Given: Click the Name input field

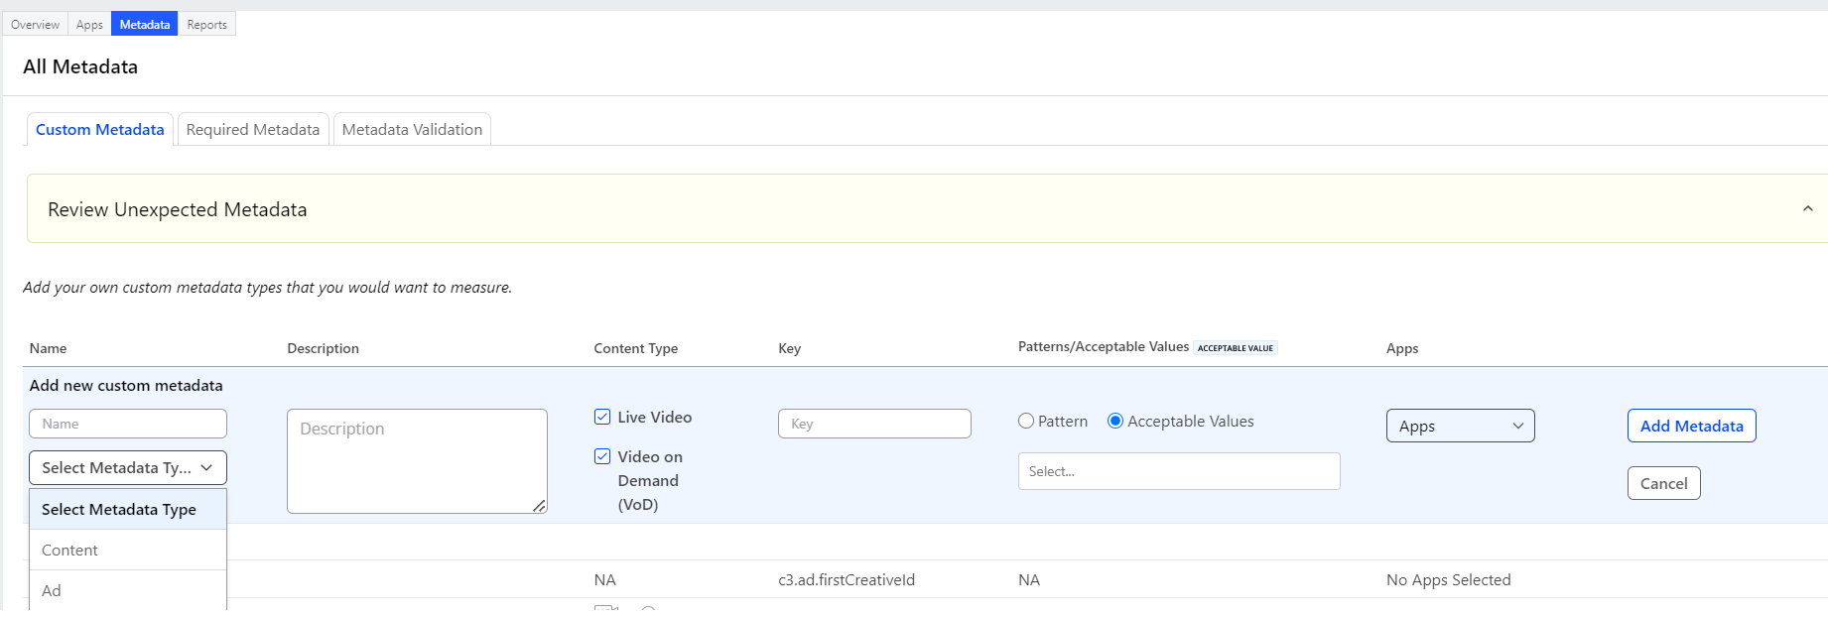Looking at the screenshot, I should (x=128, y=424).
